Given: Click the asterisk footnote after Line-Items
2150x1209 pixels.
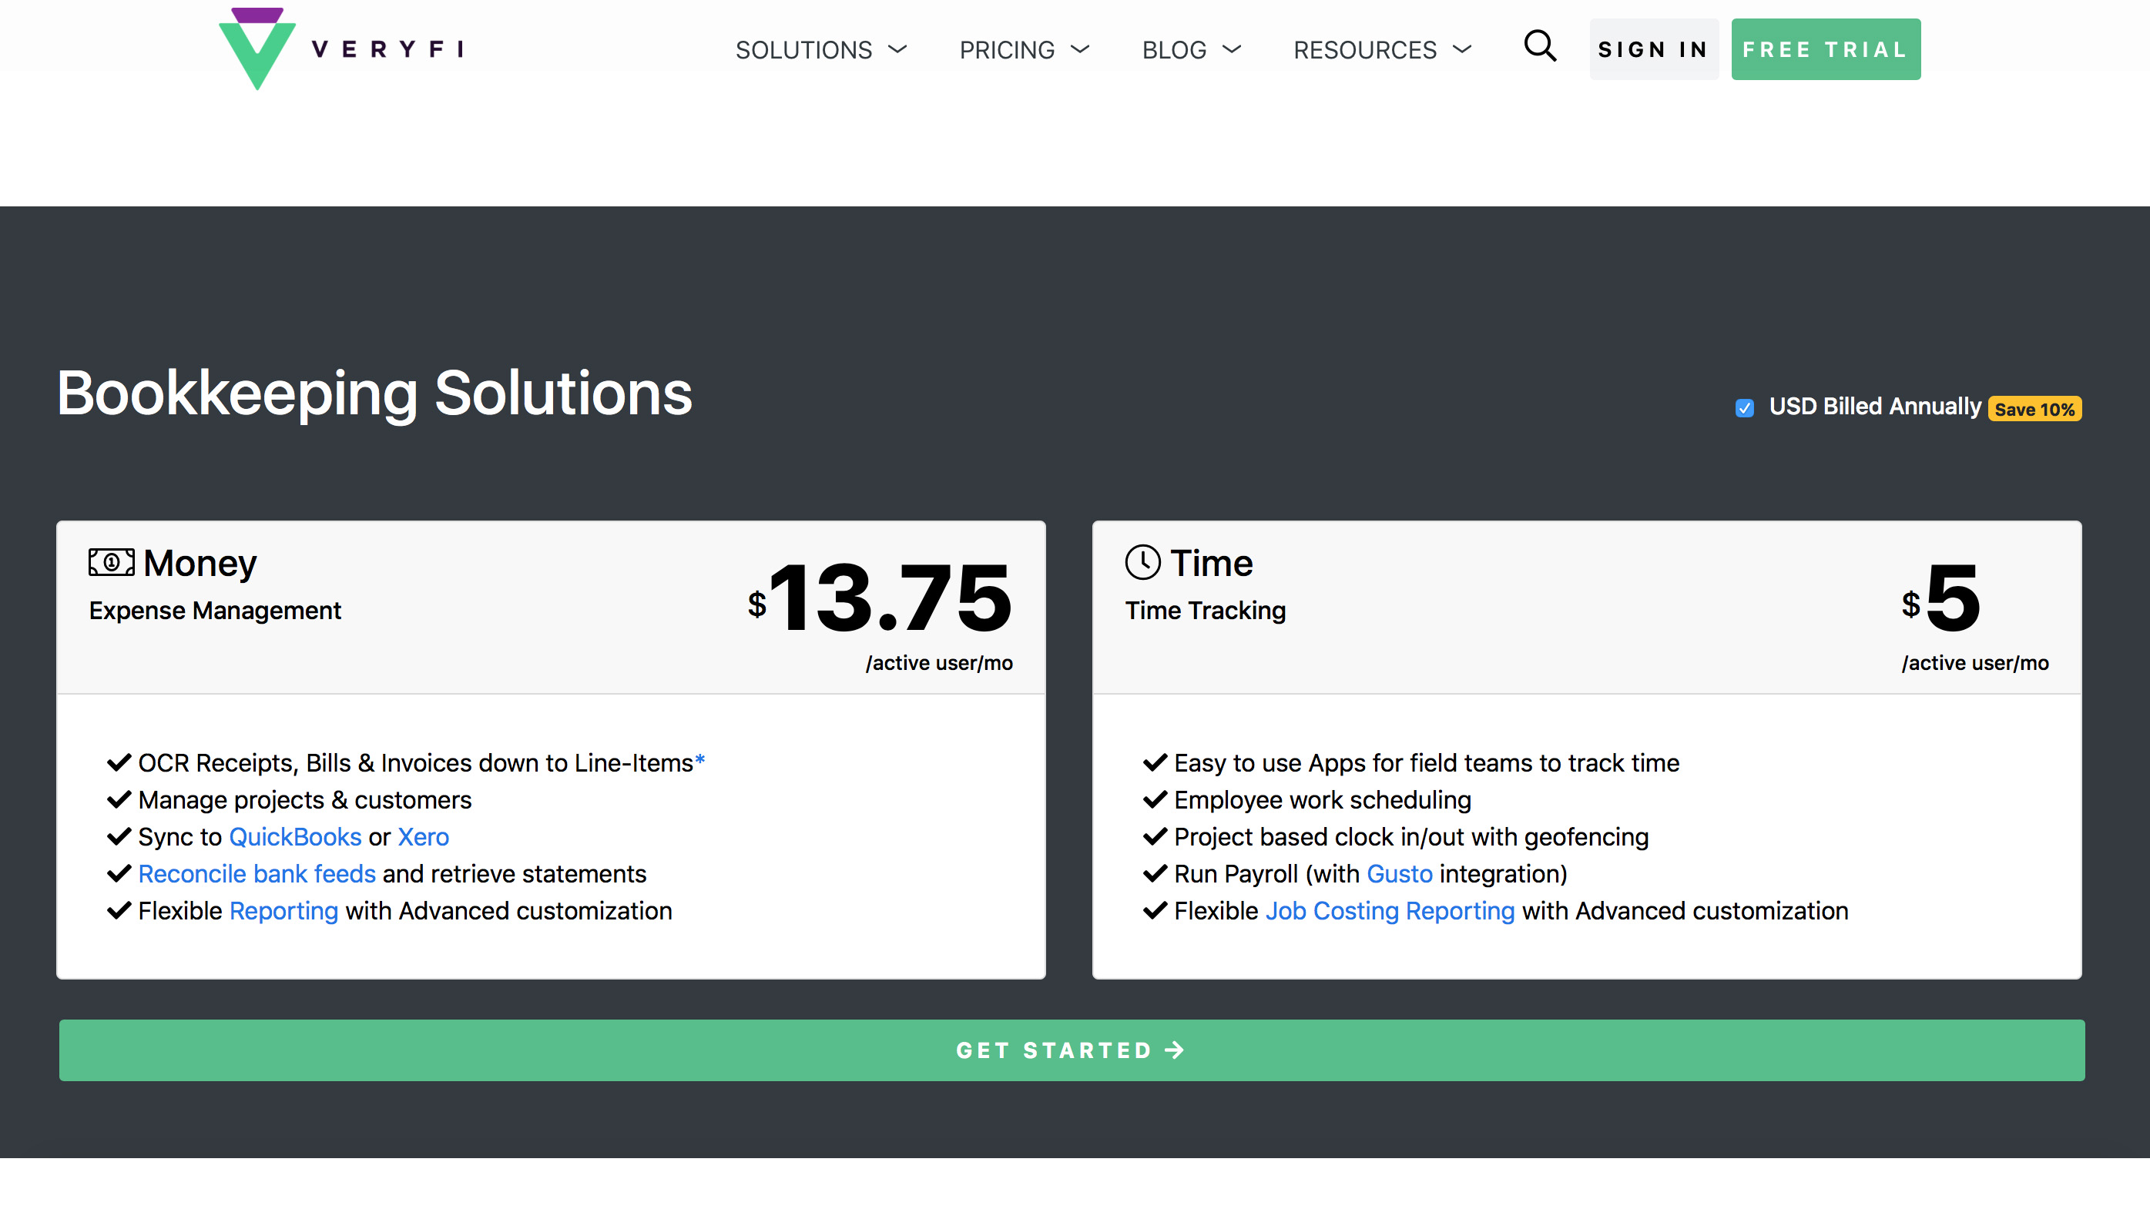Looking at the screenshot, I should click(699, 759).
